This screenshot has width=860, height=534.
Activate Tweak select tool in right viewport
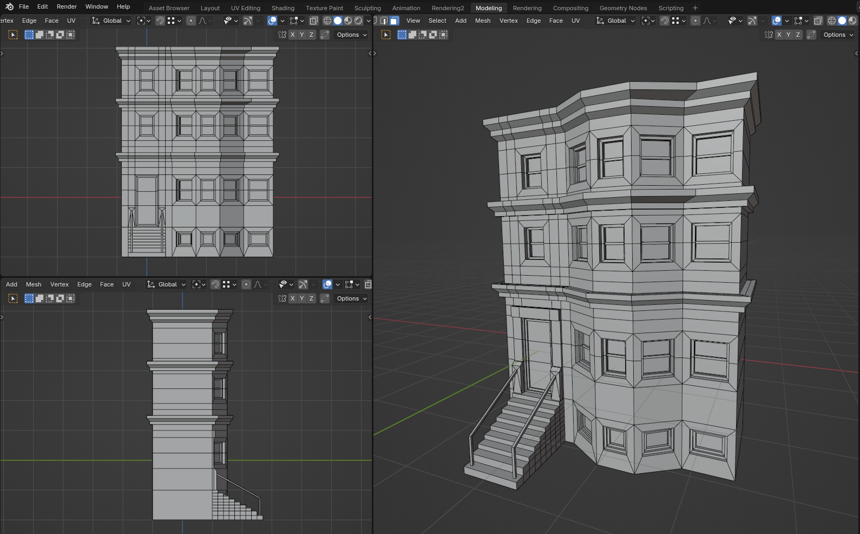(386, 35)
